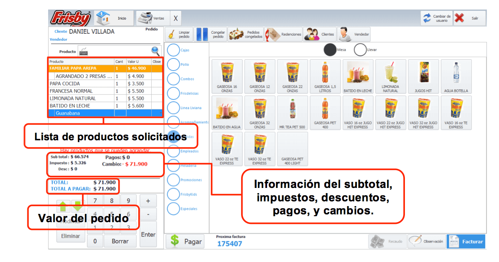Add Vaso 16 oz Jugo Hit Express
Viewport: 499px width, 262px height.
tap(358, 113)
